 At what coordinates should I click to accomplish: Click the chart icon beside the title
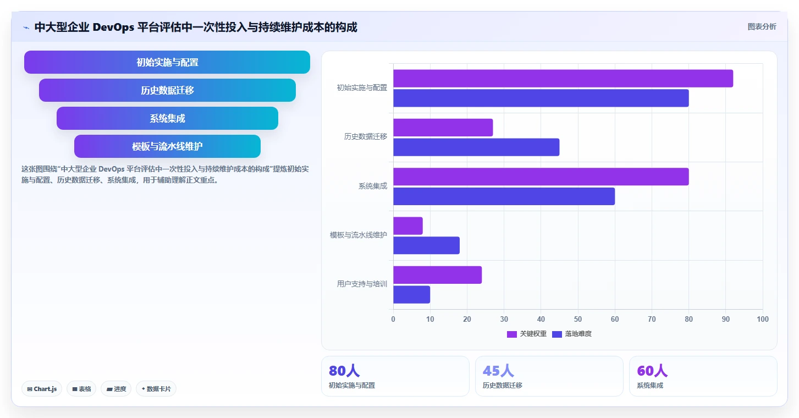tap(26, 28)
